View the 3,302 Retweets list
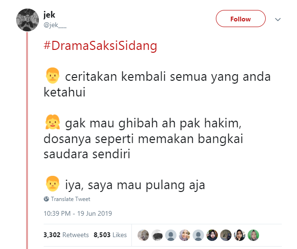Image resolution: width=297 pixels, height=249 pixels. click(66, 235)
